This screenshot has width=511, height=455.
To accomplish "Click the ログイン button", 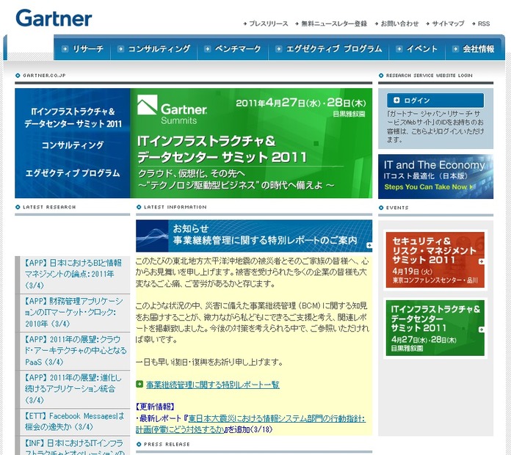I will pyautogui.click(x=435, y=101).
